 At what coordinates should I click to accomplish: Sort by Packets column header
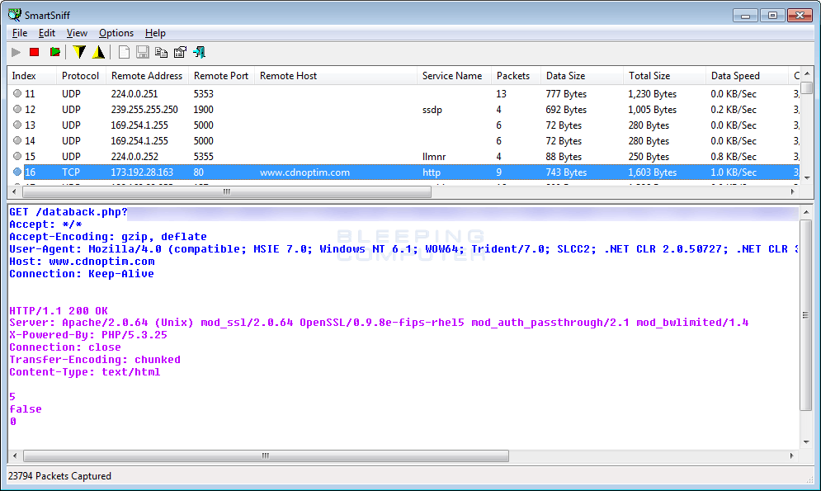(x=515, y=76)
